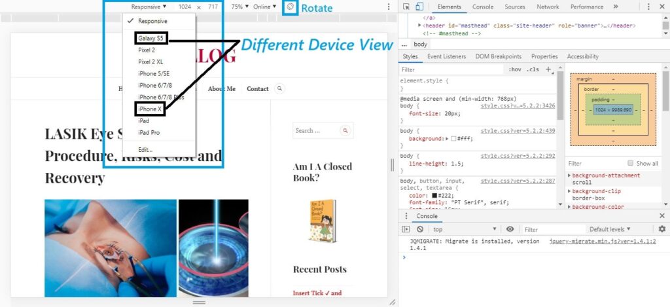This screenshot has width=670, height=307.
Task: Click the Am I A Closed Book cover
Action: [323, 221]
